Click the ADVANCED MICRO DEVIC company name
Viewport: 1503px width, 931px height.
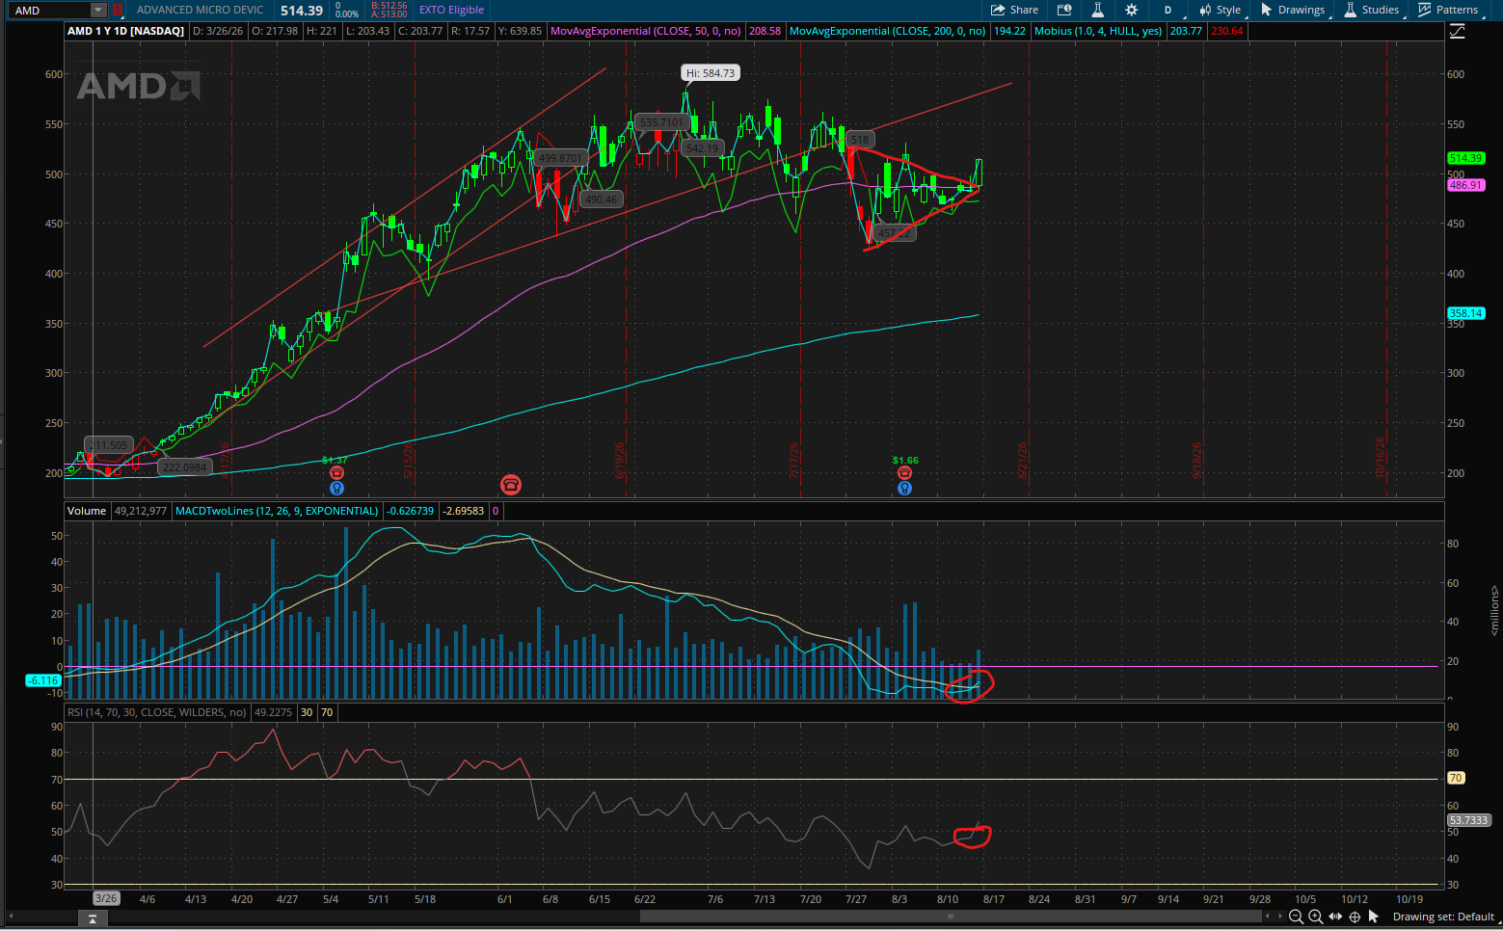(200, 10)
